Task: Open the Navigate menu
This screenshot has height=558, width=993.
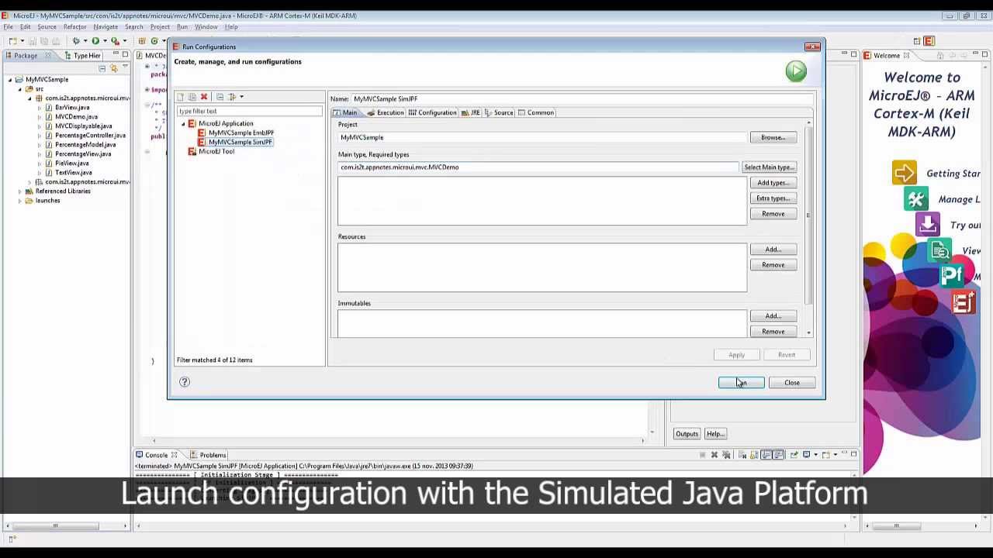Action: (106, 27)
